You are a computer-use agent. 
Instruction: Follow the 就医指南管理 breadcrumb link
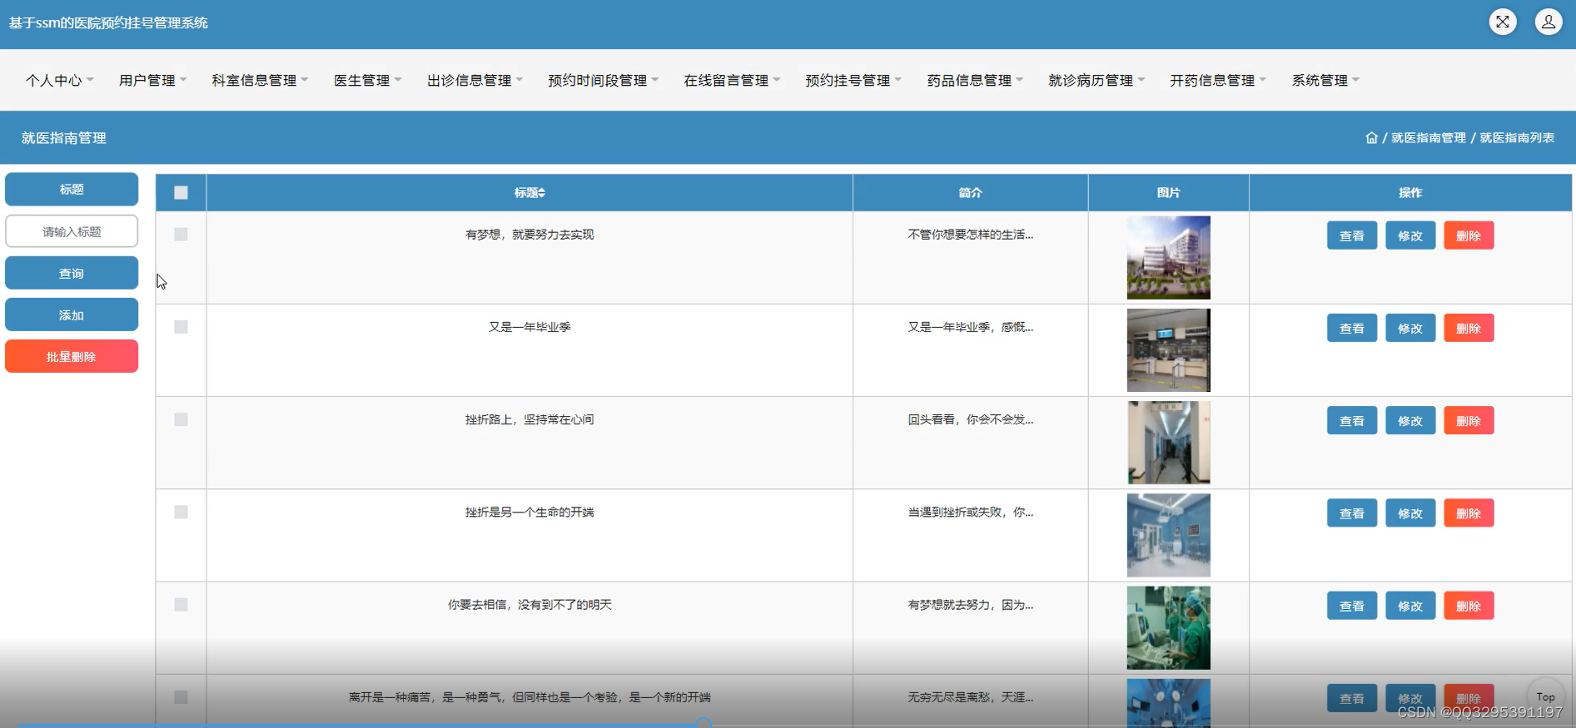(x=1429, y=137)
